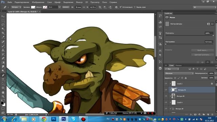Image resolution: width=217 pixels, height=122 pixels.
Task: Toggle lock transparent pixels icon
Action: (x=175, y=78)
